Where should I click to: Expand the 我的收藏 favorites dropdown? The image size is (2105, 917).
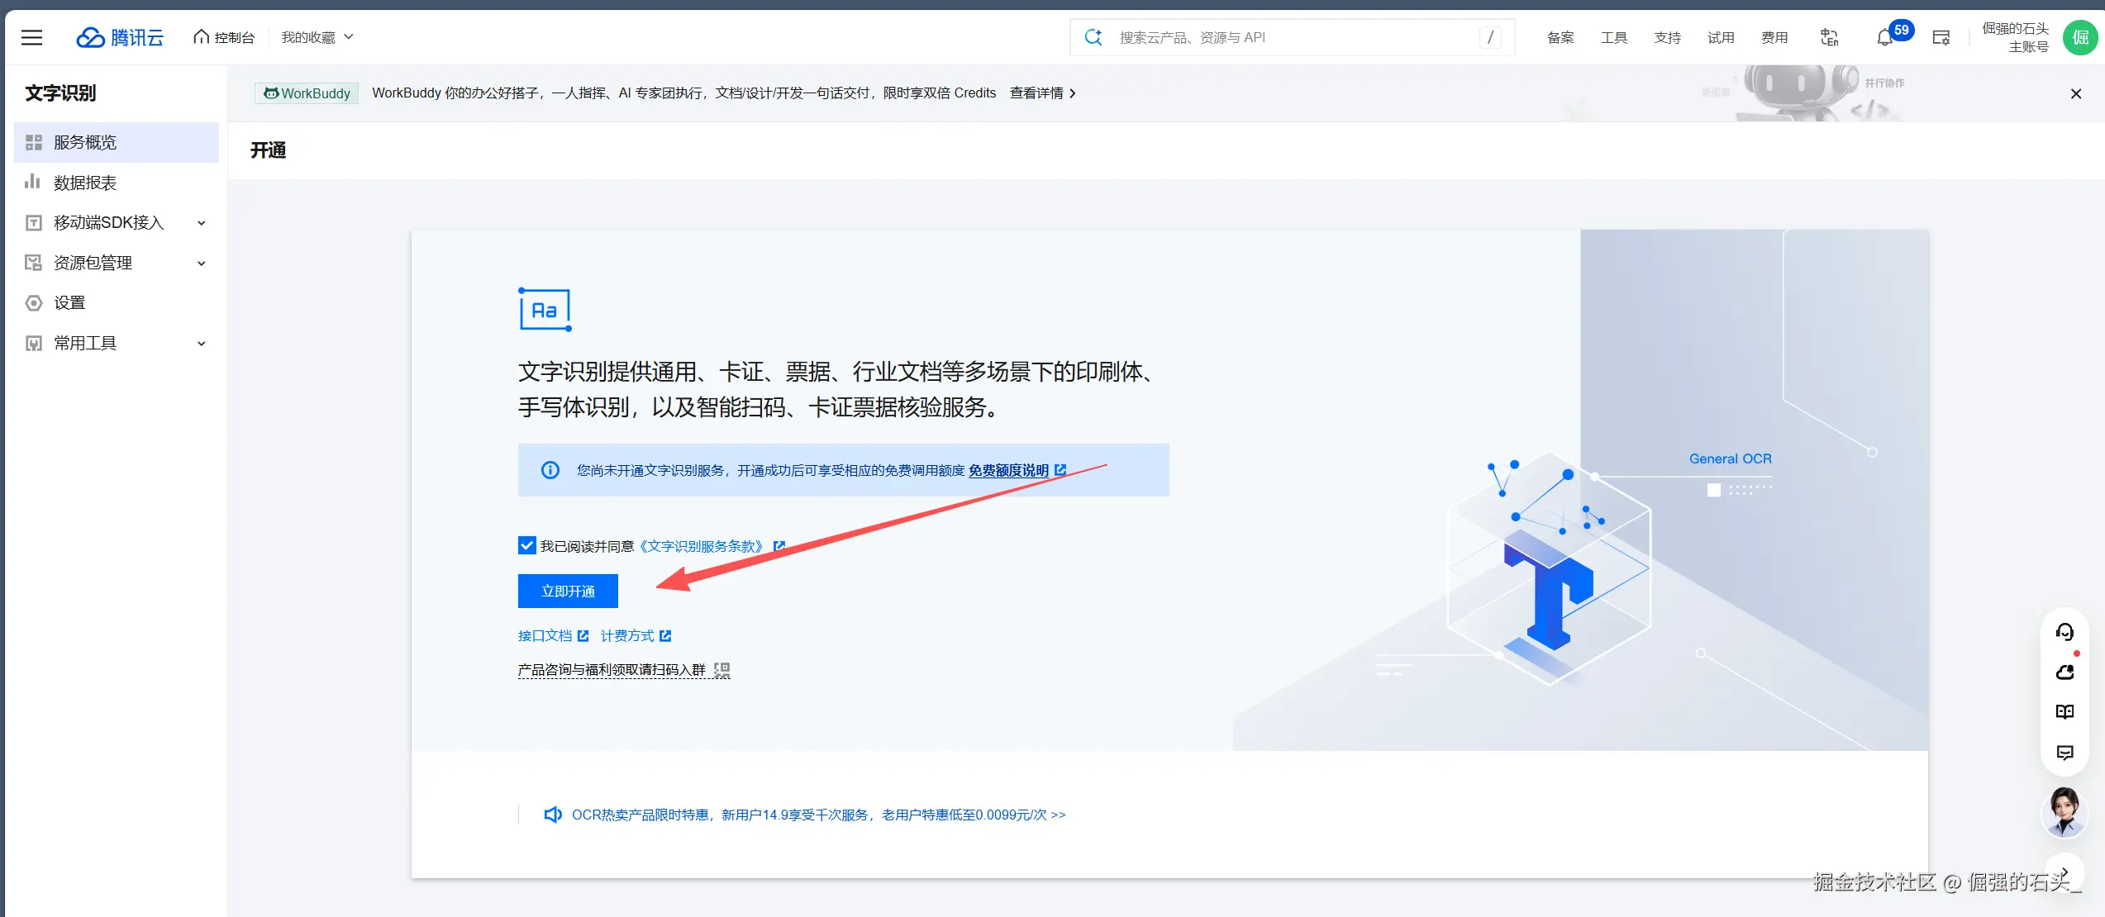pos(317,37)
